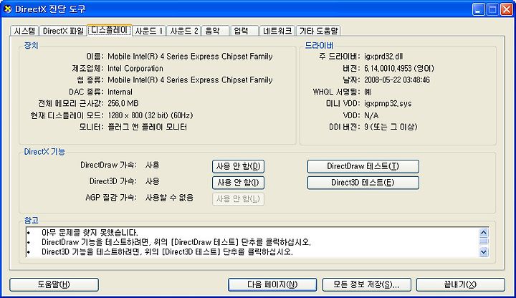
Task: Open the 사운드 2 tab
Action: (183, 31)
